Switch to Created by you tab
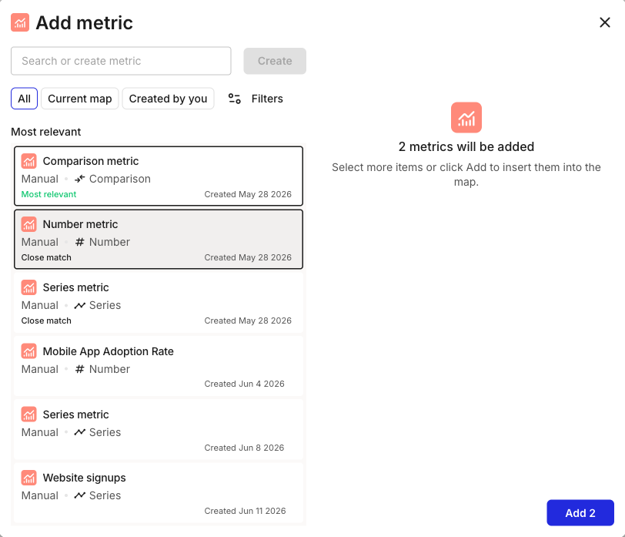Viewport: 625px width, 537px height. 168,99
